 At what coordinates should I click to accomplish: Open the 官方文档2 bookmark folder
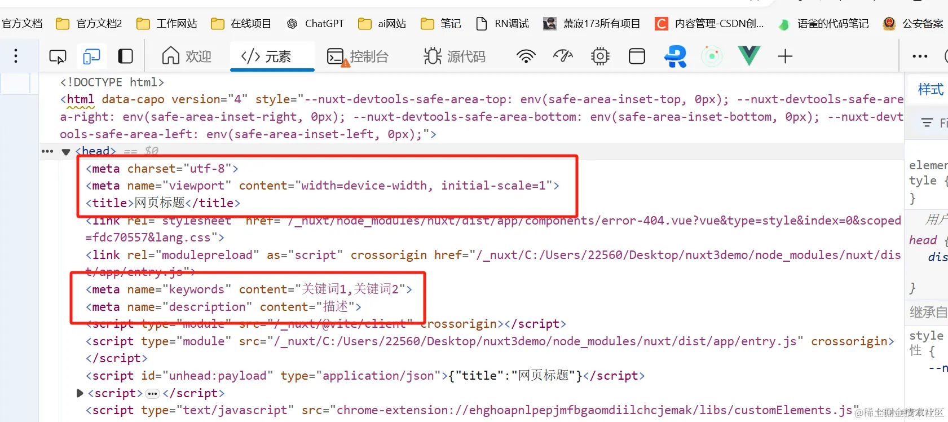[x=89, y=24]
